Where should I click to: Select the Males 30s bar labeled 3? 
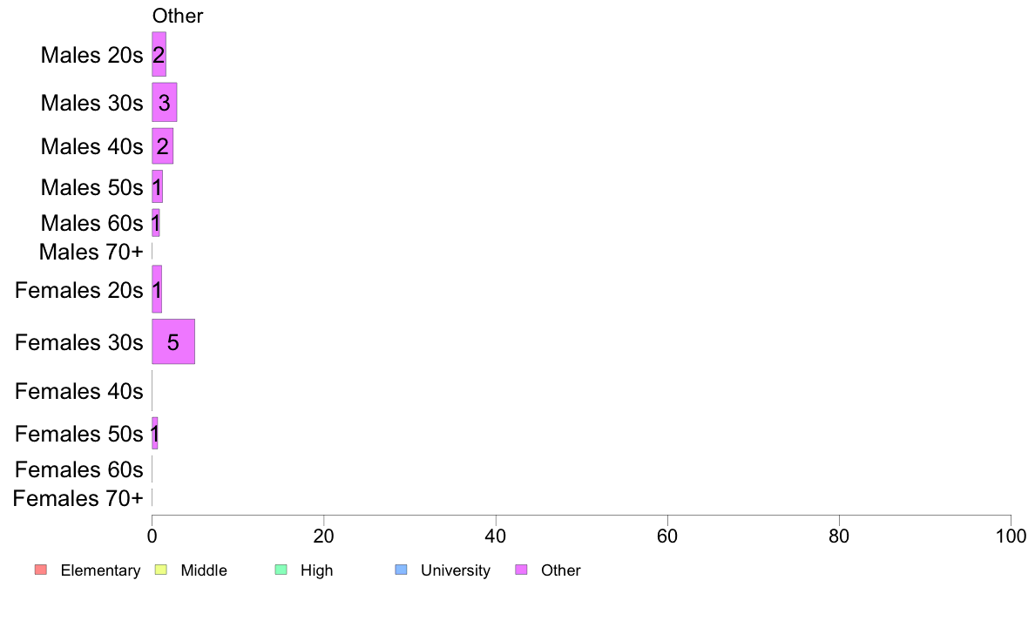pos(165,102)
